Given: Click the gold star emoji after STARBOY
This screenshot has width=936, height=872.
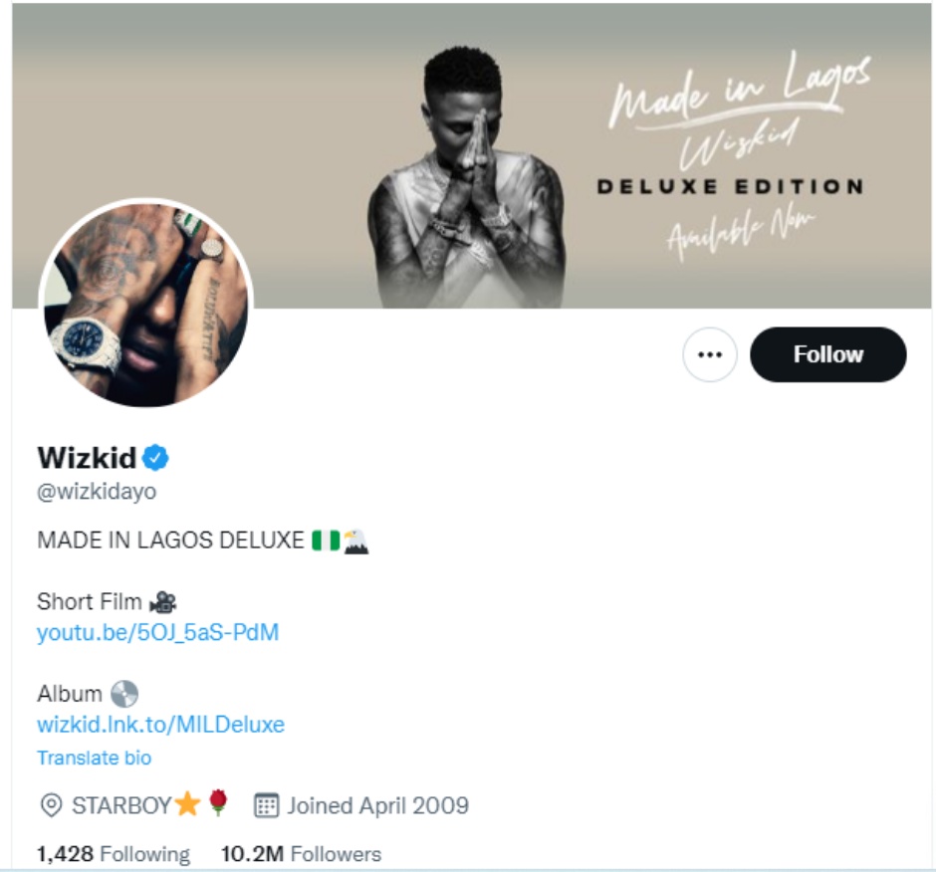Looking at the screenshot, I should click(x=187, y=804).
